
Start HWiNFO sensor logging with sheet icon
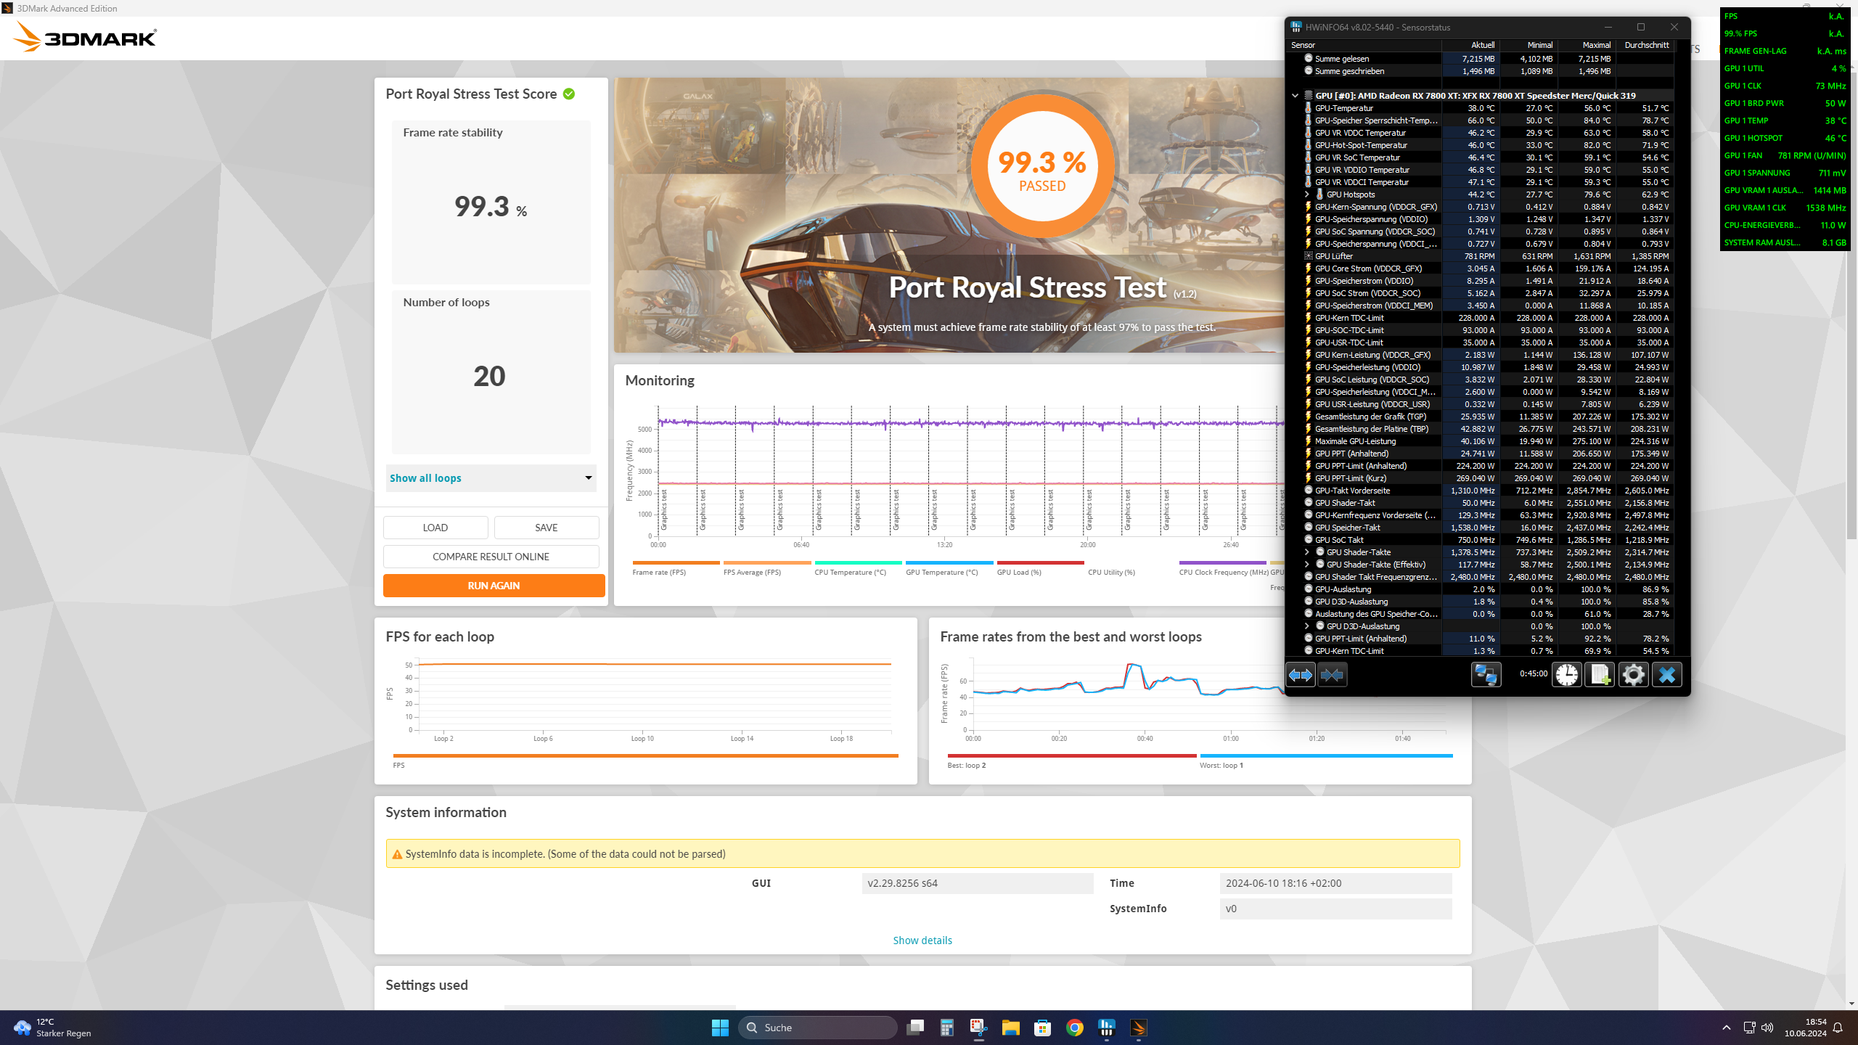(1600, 675)
